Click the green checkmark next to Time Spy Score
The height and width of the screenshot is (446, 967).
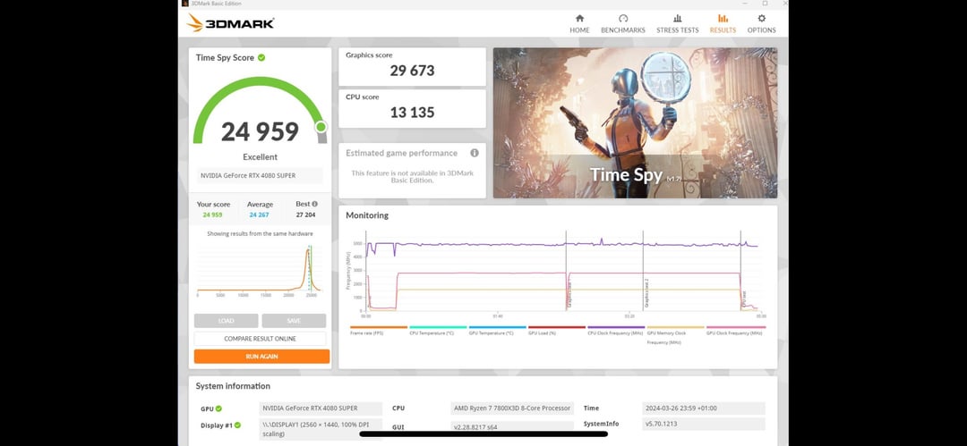coord(261,57)
